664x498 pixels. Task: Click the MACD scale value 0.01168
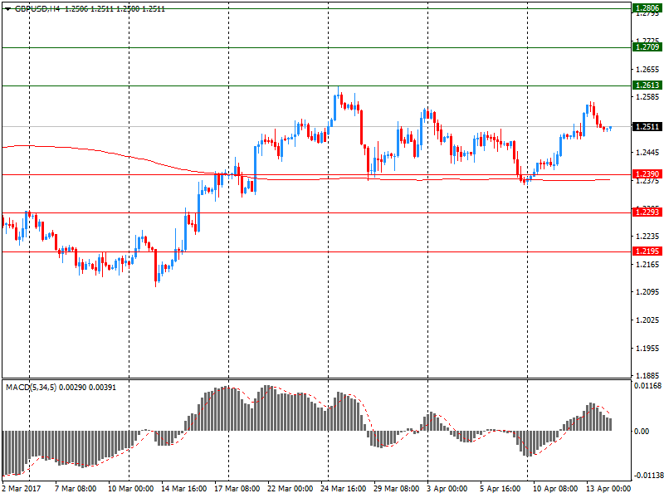647,386
